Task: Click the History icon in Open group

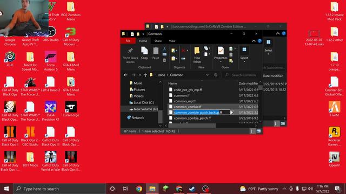Action: tap(231, 61)
